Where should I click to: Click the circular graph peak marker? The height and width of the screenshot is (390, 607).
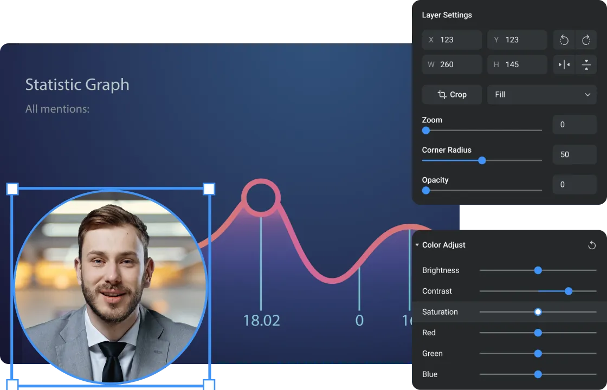tap(261, 197)
